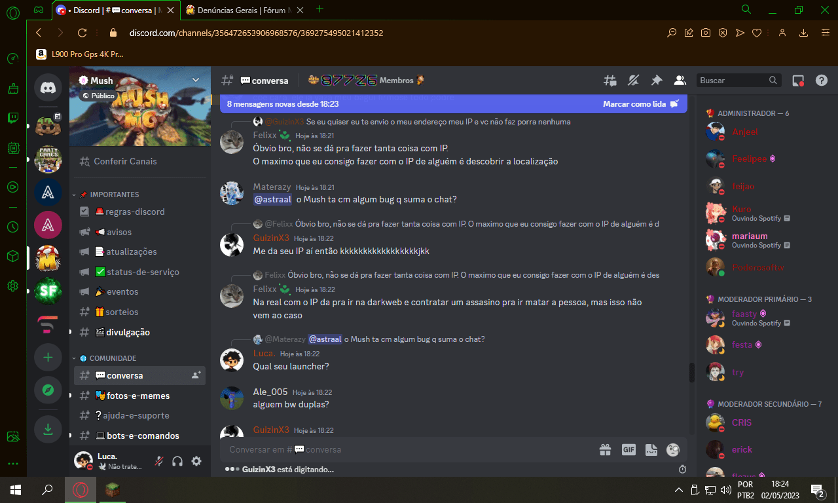Viewport: 838px width, 503px height.
Task: Open Opera GX sidebar settings gear
Action: [x=12, y=286]
